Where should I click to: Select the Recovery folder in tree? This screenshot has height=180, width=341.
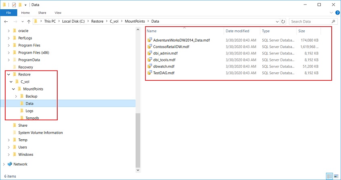(x=25, y=67)
